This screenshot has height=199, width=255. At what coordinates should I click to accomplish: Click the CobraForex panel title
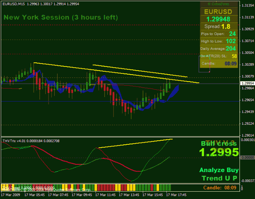(219, 4)
